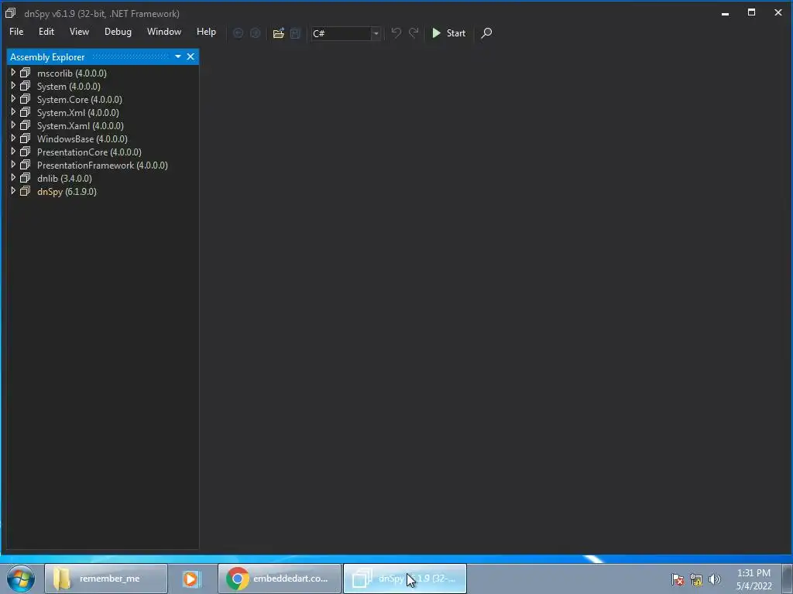Image resolution: width=793 pixels, height=594 pixels.
Task: Maximize the dnSpy window
Action: coord(751,12)
